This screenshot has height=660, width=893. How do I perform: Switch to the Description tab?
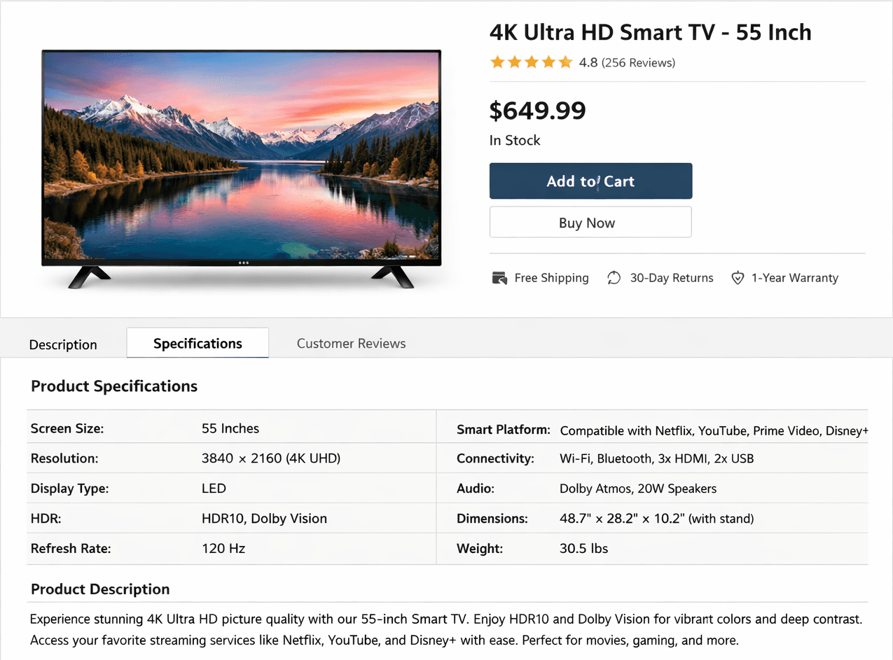pos(62,344)
